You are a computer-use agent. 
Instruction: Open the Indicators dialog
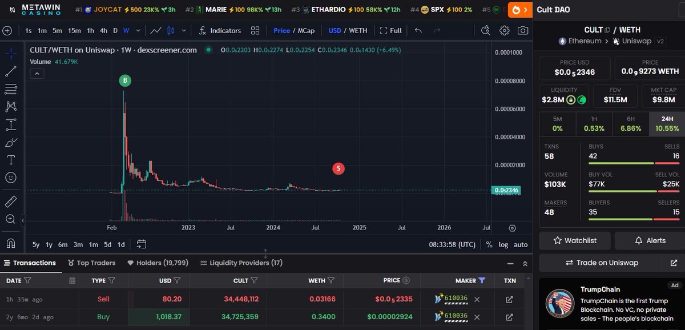click(x=220, y=30)
